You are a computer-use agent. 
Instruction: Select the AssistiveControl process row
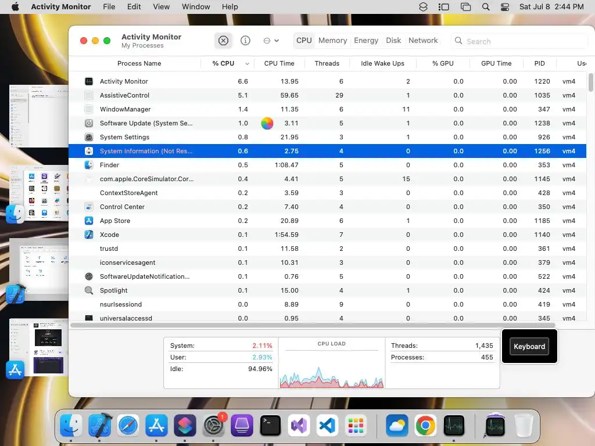coord(327,95)
